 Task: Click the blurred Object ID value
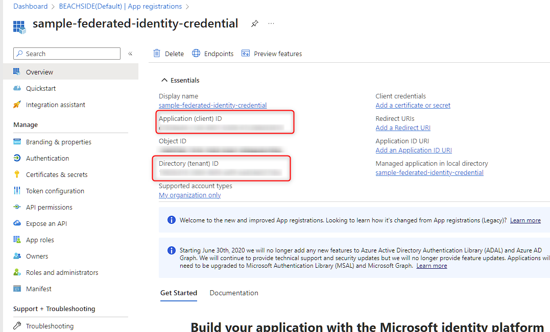pyautogui.click(x=220, y=150)
